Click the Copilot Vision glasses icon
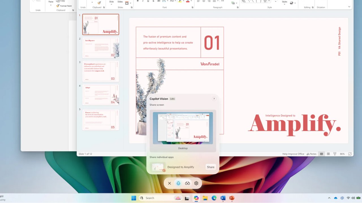Screen dimensions: 362x203 187,183
